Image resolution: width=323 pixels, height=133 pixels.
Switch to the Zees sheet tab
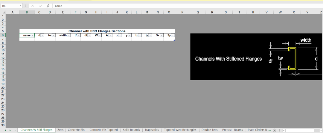[x=60, y=130]
